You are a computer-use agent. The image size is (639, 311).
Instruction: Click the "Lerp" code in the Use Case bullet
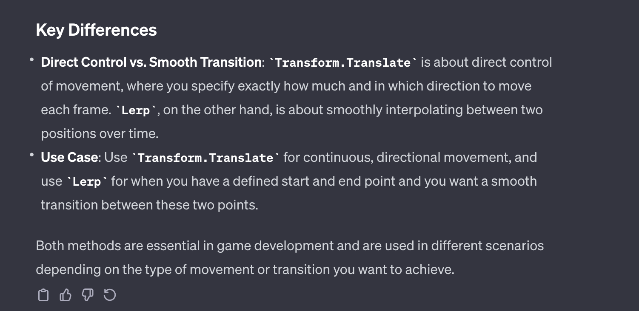click(x=87, y=182)
